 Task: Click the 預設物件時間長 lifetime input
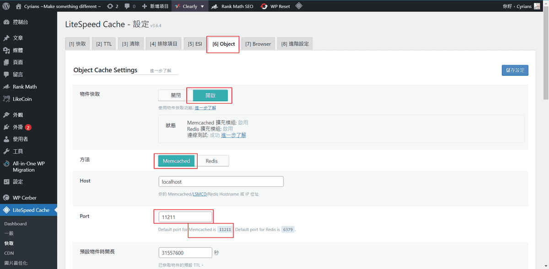[x=185, y=253]
